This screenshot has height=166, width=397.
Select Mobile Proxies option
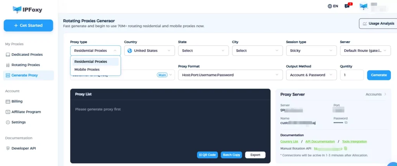(87, 69)
